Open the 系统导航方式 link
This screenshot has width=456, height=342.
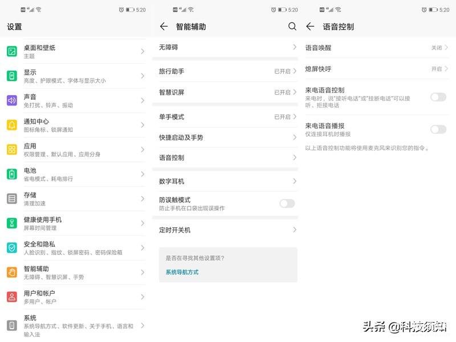pos(182,272)
